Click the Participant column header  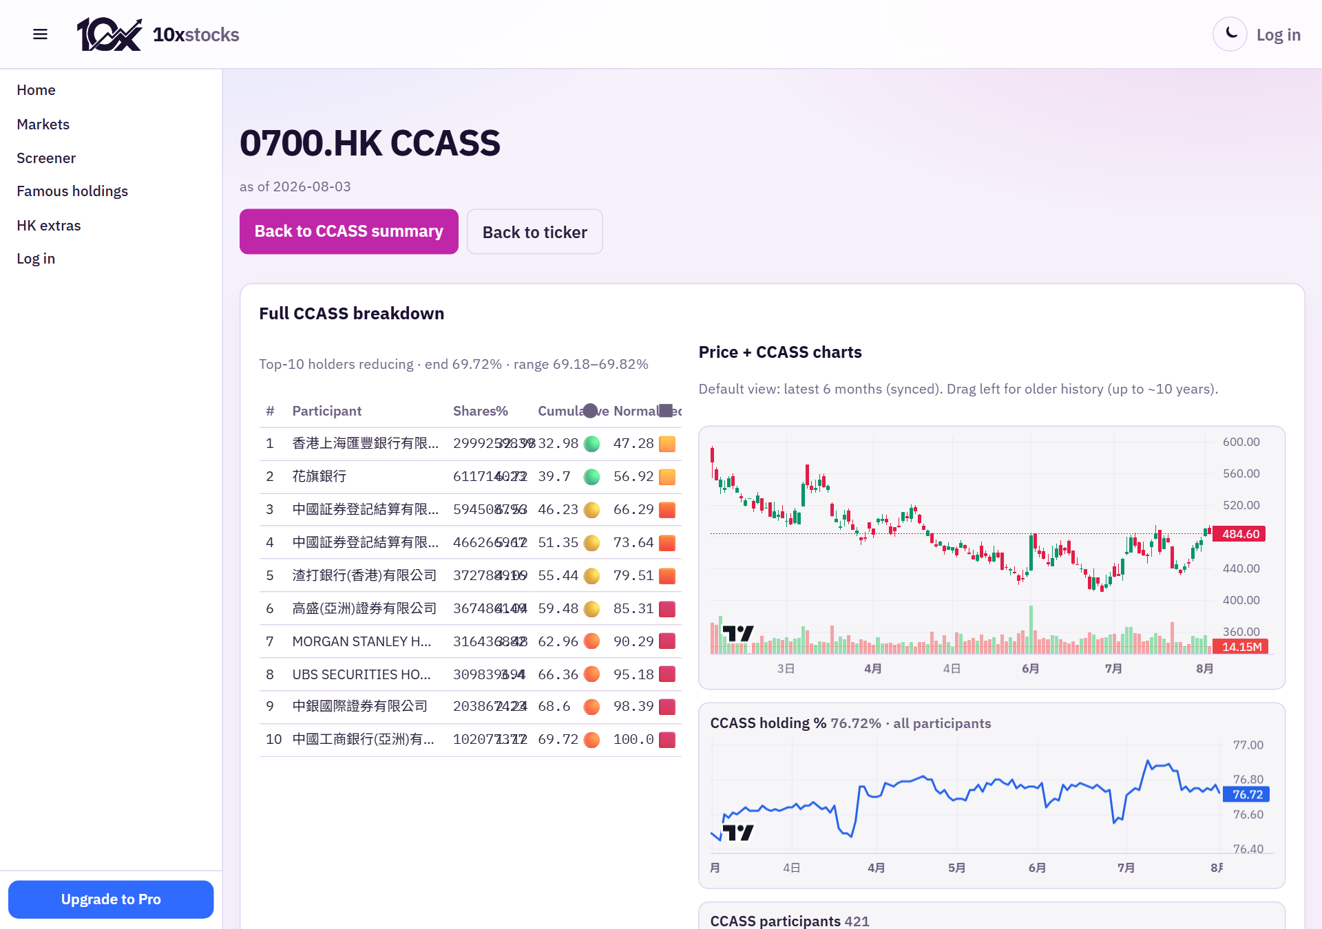pyautogui.click(x=326, y=411)
